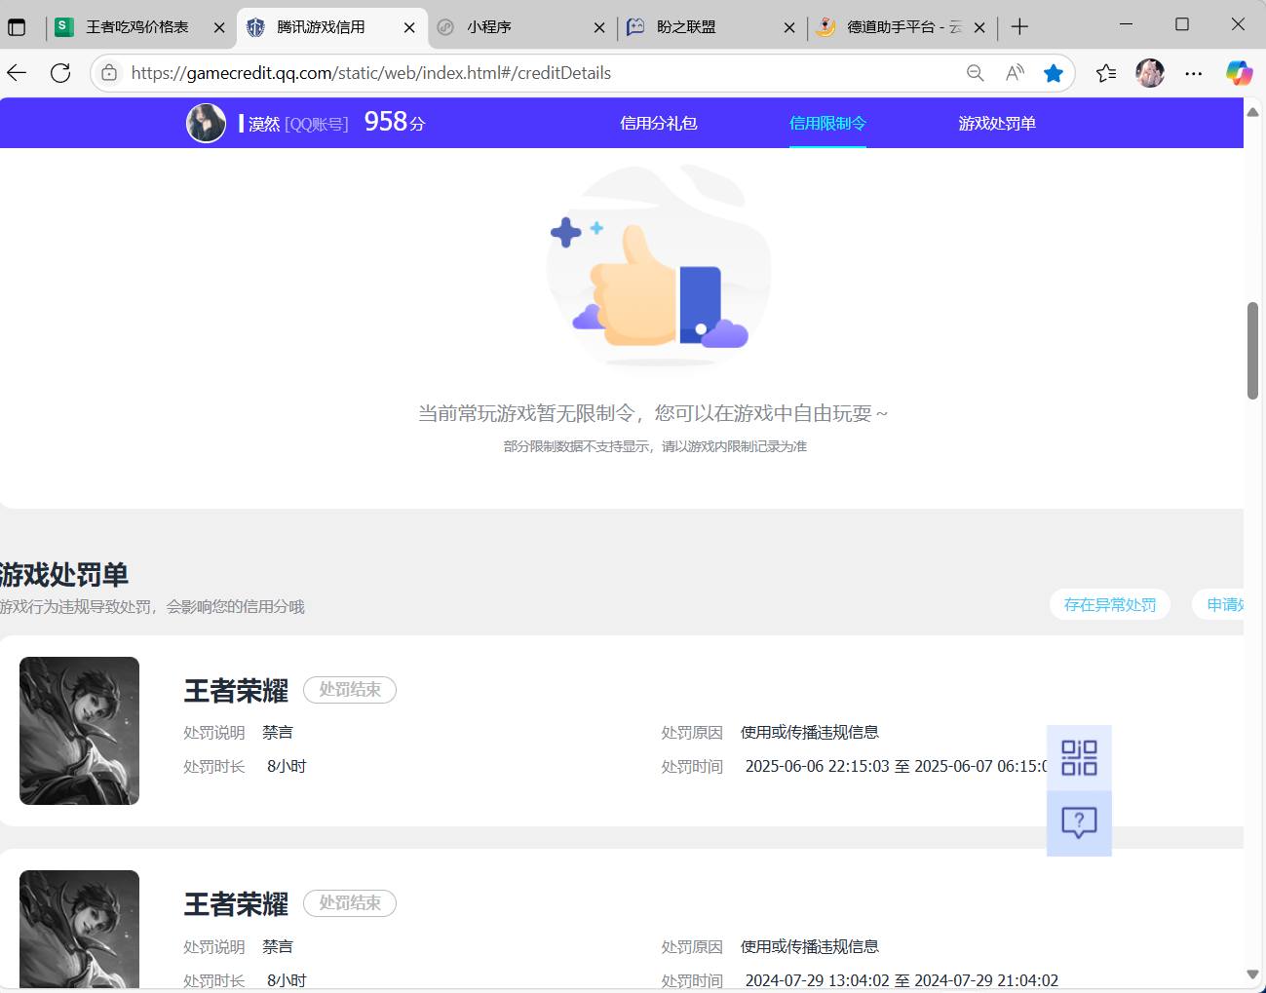Add page to favorites via the star icon
The width and height of the screenshot is (1266, 993).
click(x=1053, y=72)
